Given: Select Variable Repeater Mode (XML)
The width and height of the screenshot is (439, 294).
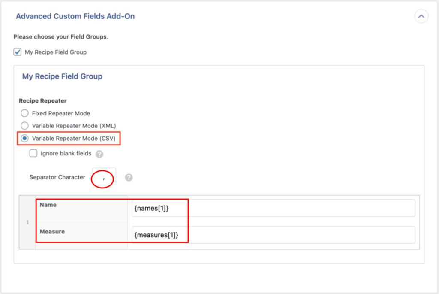Looking at the screenshot, I should point(24,126).
